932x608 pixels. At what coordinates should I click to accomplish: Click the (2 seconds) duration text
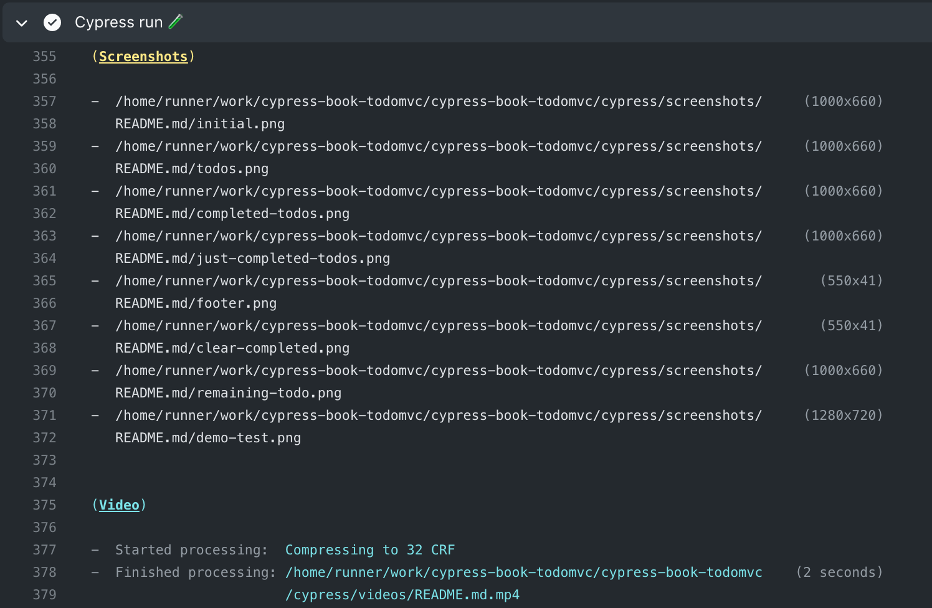[x=840, y=572]
